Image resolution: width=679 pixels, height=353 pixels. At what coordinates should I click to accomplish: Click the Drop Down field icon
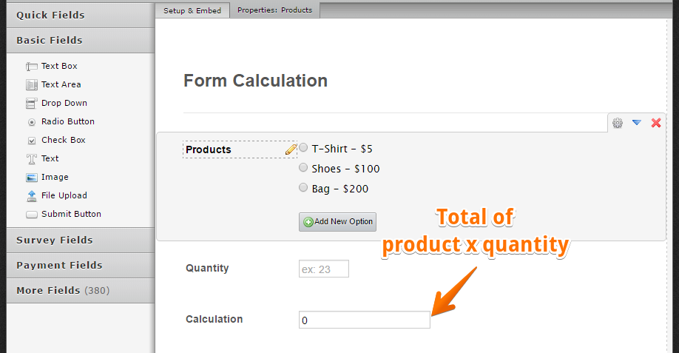pos(32,104)
